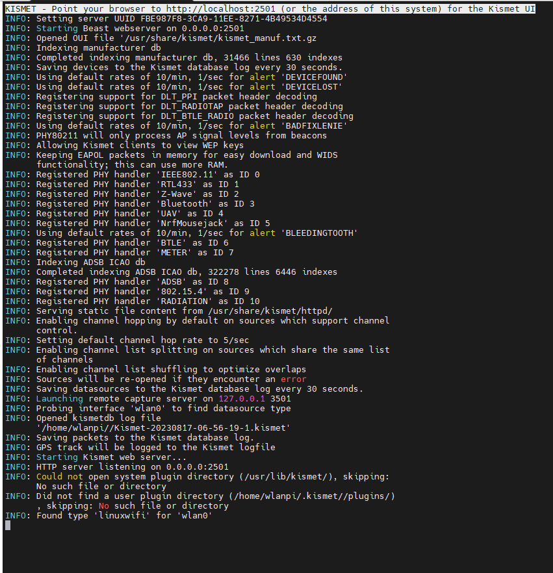This screenshot has height=573, width=553.
Task: Click the 'NrfMousejack' handler name
Action: tap(192, 223)
